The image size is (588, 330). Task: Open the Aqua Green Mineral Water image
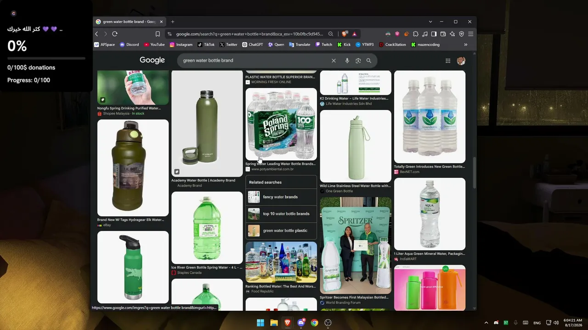point(430,214)
